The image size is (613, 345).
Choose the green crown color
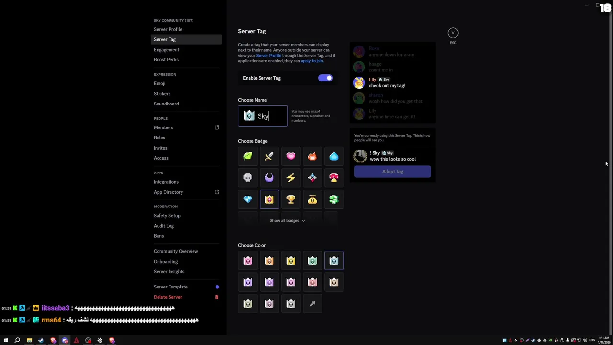[312, 261]
